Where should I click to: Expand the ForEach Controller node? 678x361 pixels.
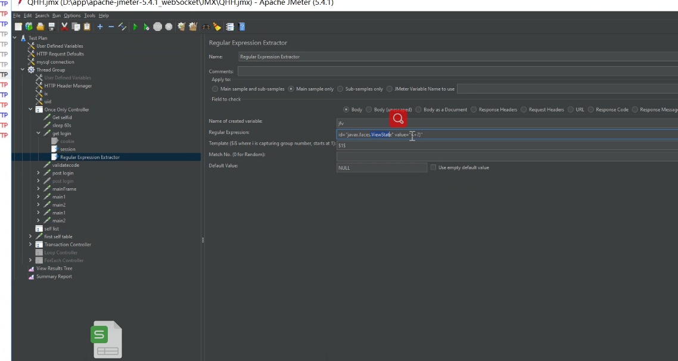tap(30, 260)
